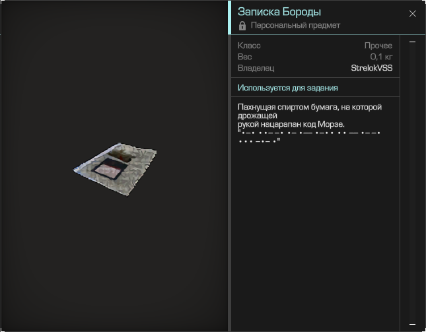Select the 0,1 кг weight value
This screenshot has height=332, width=426.
coord(381,57)
